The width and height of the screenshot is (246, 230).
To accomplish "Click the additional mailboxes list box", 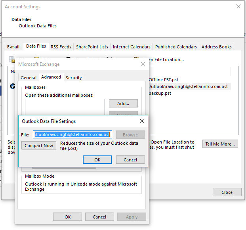I will [x=65, y=107].
